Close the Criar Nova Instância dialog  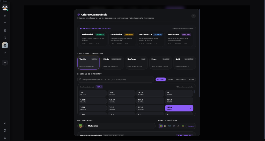(x=194, y=16)
